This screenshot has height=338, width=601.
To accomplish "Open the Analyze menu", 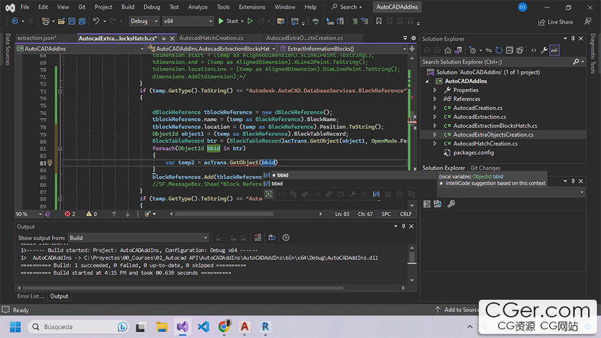I will tap(198, 7).
